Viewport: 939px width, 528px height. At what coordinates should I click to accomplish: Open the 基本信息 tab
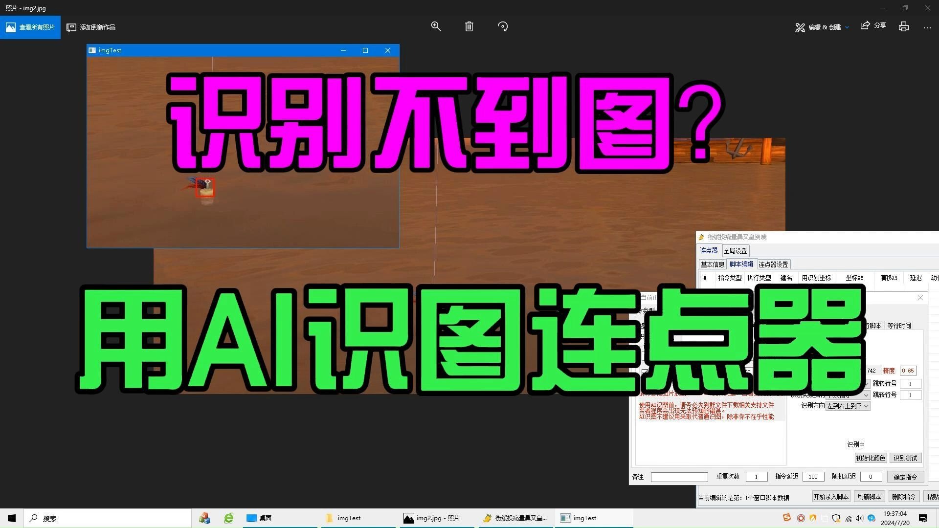click(713, 264)
